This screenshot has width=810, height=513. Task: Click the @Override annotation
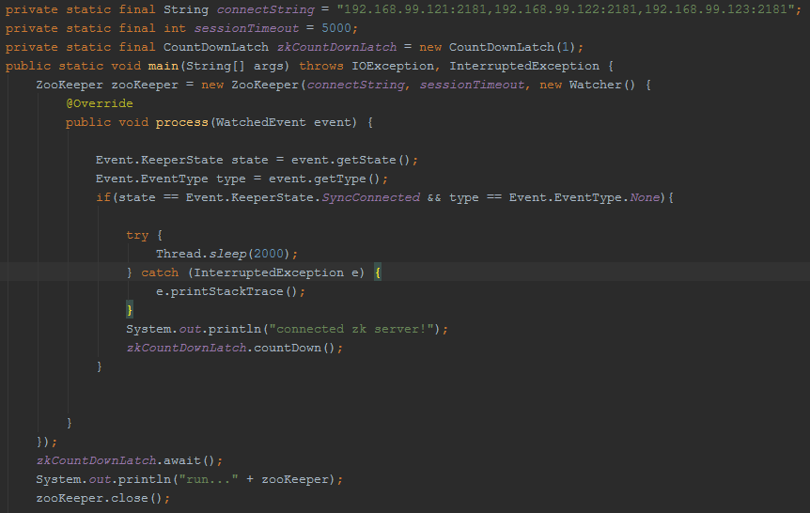[x=100, y=103]
